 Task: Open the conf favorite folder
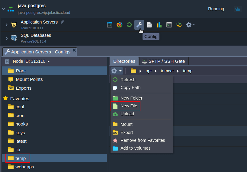54,107
